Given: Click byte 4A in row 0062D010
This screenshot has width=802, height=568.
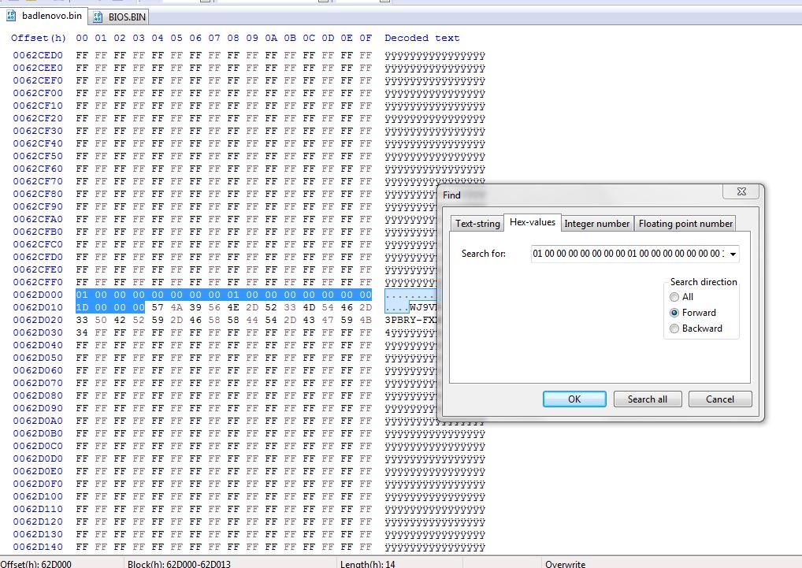Looking at the screenshot, I should point(176,308).
